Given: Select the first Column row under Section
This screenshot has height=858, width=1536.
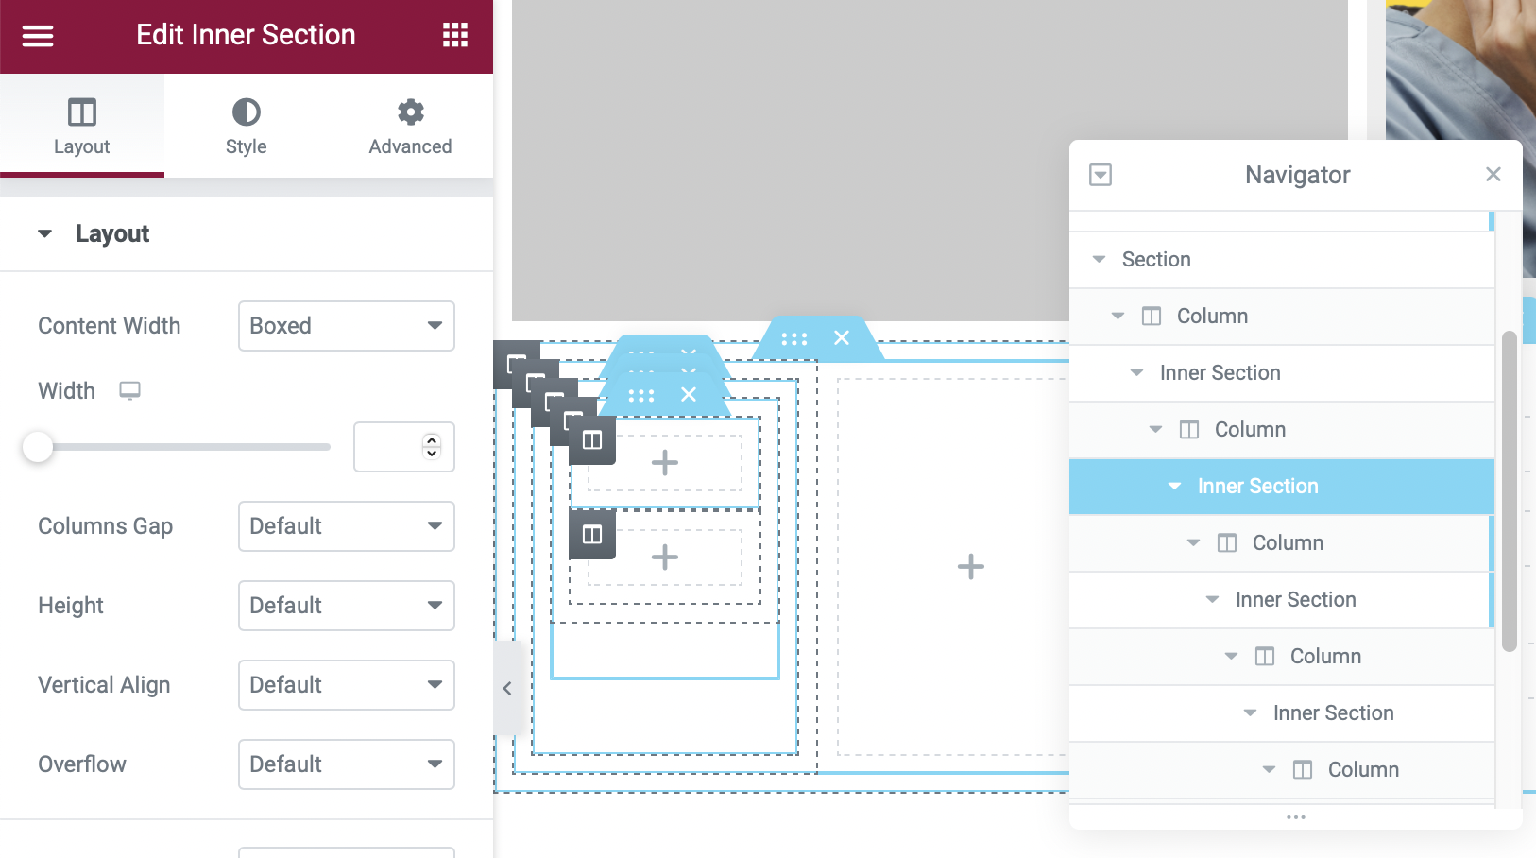Looking at the screenshot, I should pyautogui.click(x=1282, y=317).
